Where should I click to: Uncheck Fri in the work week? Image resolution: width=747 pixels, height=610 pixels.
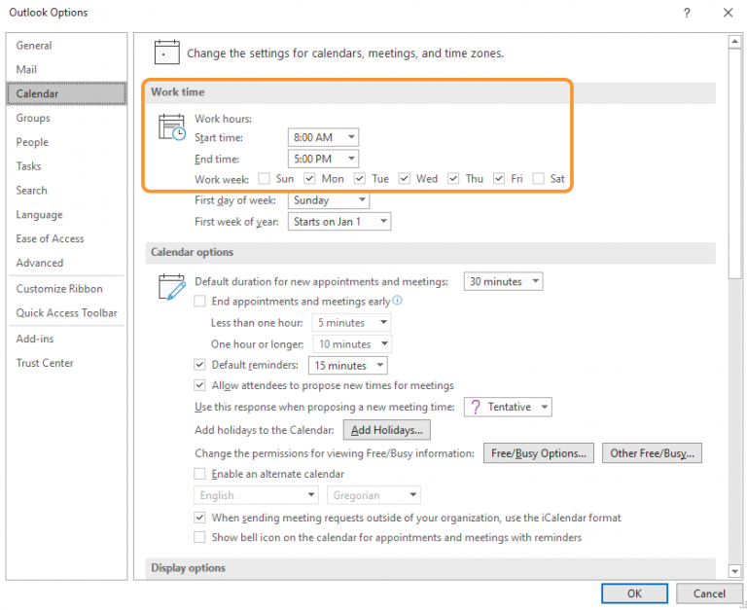[x=499, y=179]
